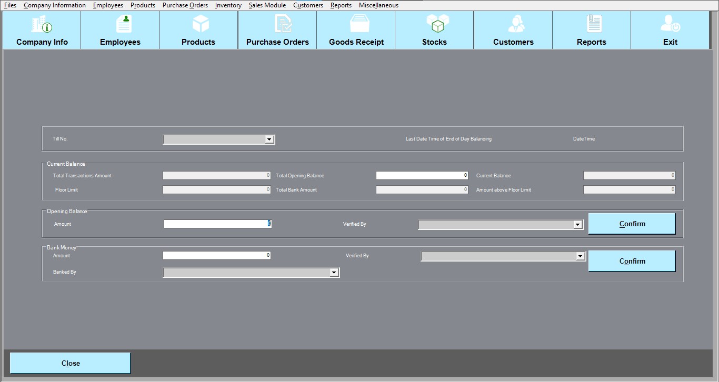Click the Reports document icon
This screenshot has height=382, width=719.
(592, 24)
